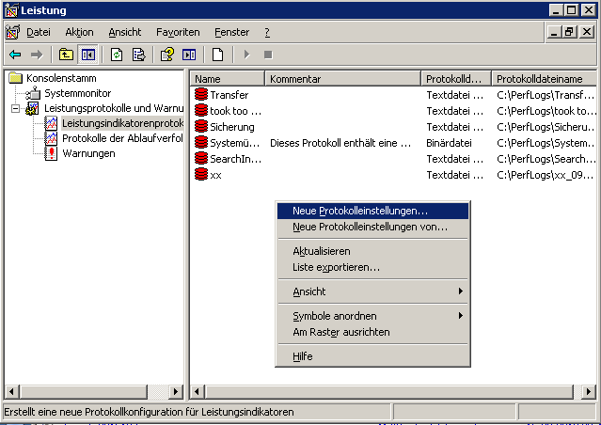Select the Systemmonitor tree item label
Viewport: 601px width, 425px height.
tap(78, 93)
